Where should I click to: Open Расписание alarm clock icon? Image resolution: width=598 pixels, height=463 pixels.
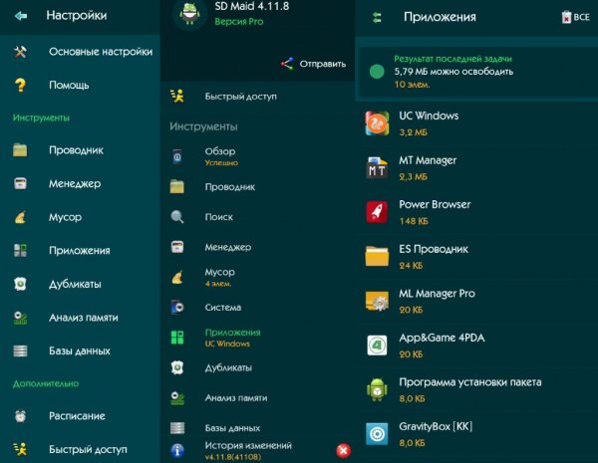point(20,416)
